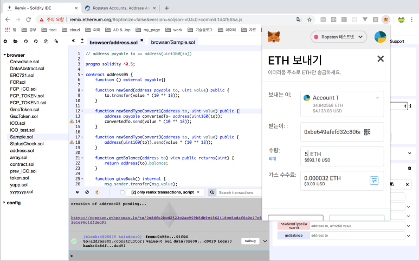Clear the terminal console icon
419x261 pixels.
(x=87, y=192)
